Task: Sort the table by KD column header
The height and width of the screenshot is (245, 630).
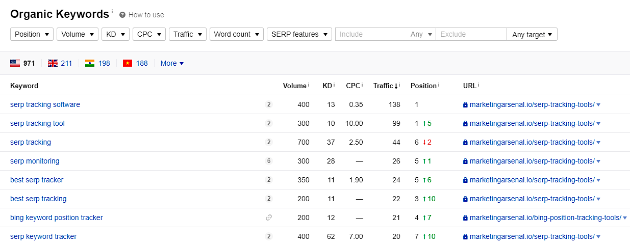Action: tap(327, 86)
